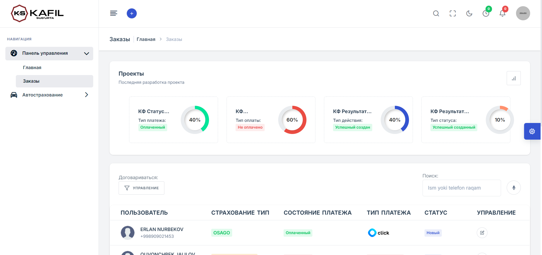
Task: Collapse the Панель управления menu
Action: click(x=49, y=53)
